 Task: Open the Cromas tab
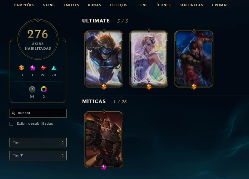220,5
